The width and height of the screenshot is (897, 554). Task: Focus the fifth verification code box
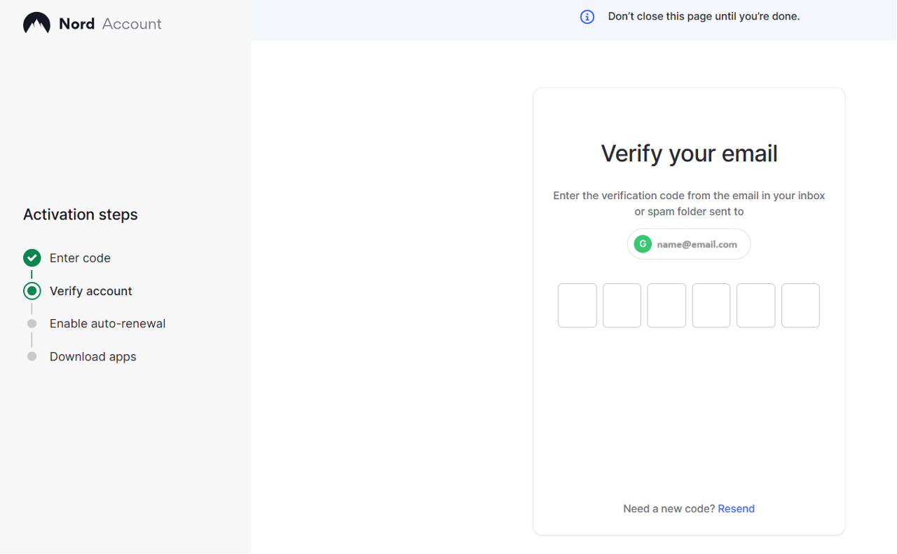[x=755, y=306]
